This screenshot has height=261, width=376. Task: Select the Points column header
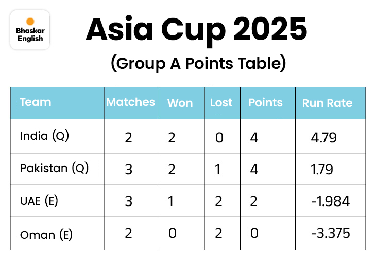click(265, 102)
